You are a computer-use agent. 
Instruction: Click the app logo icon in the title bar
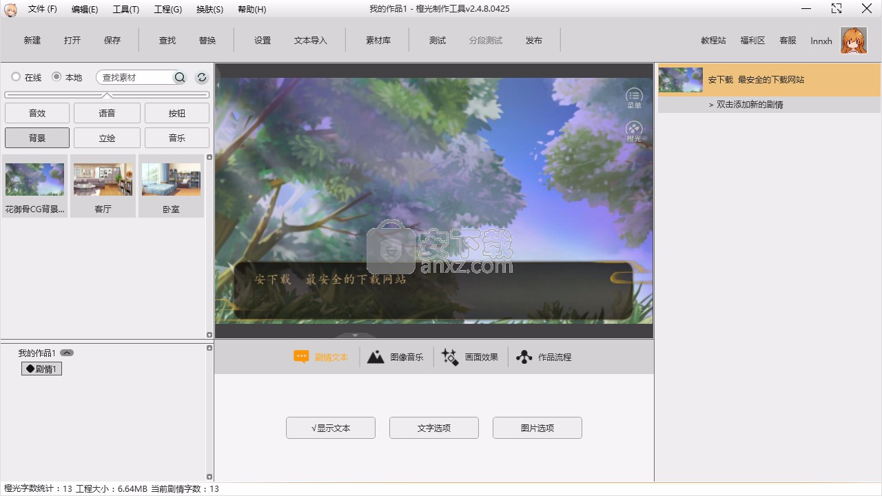[10, 9]
